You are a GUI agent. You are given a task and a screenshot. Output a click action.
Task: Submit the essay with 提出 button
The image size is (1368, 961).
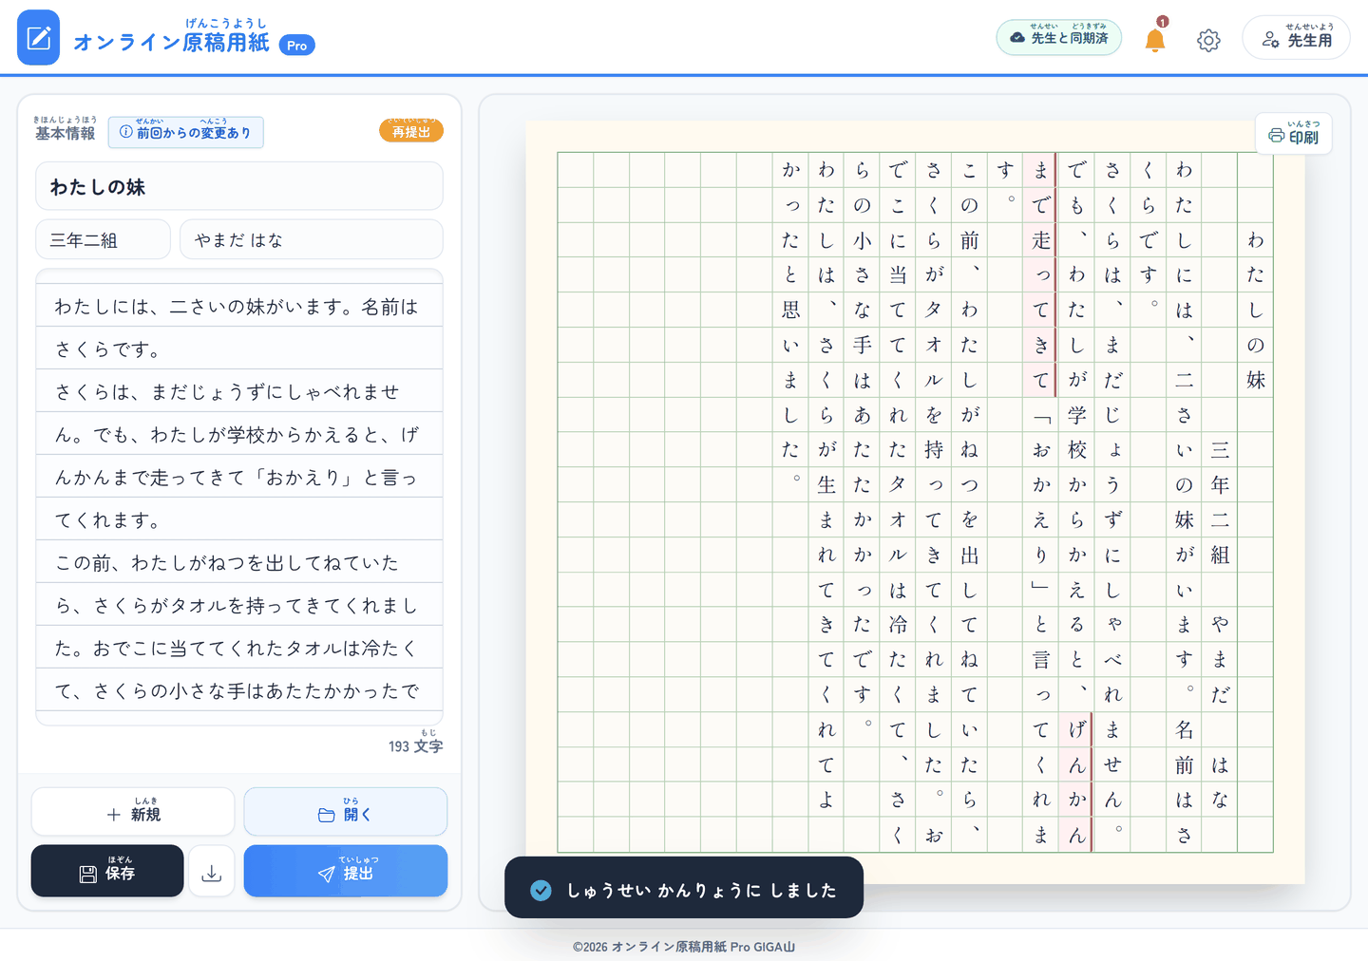pyautogui.click(x=346, y=871)
